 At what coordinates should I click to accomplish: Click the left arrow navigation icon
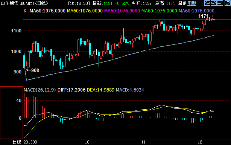coord(207,3)
